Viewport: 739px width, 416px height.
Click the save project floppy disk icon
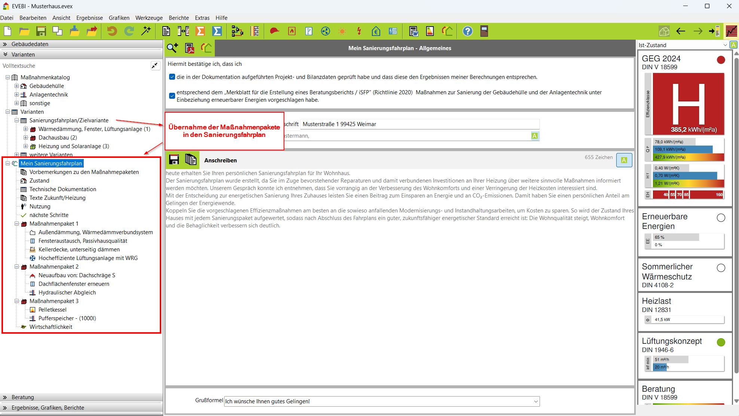tap(41, 31)
